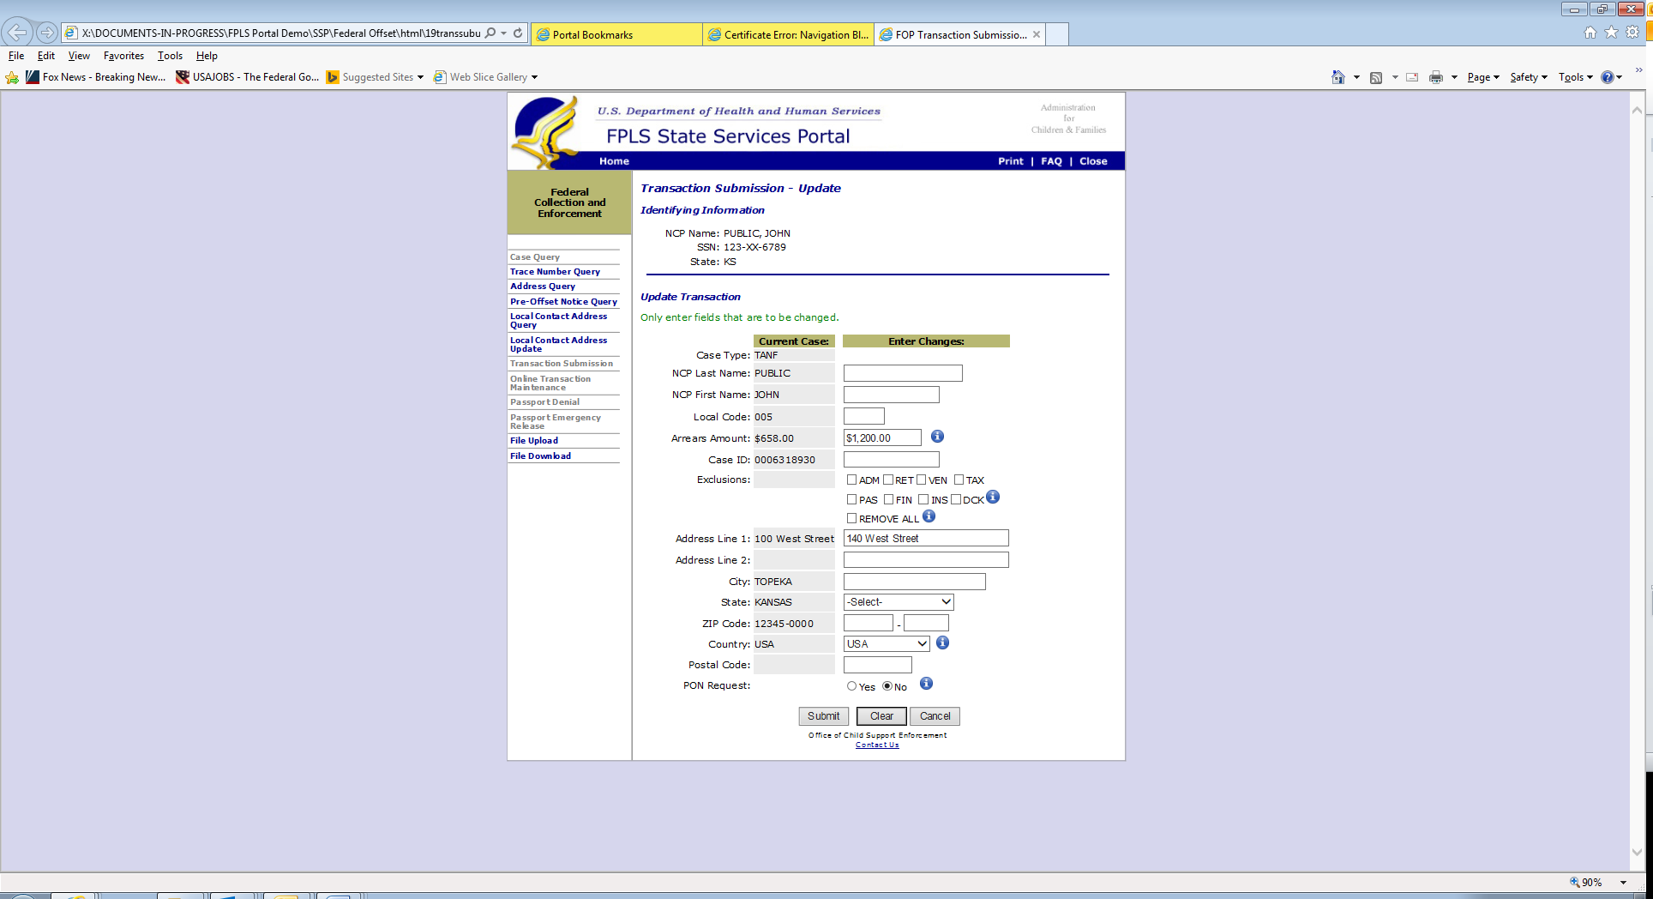Open the Help menu
Screen dimensions: 1653x899
point(207,56)
